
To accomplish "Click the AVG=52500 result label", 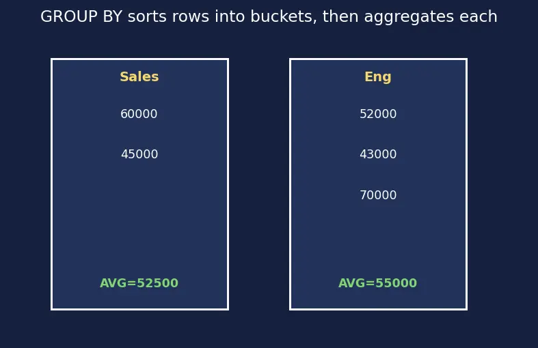I will (x=139, y=283).
